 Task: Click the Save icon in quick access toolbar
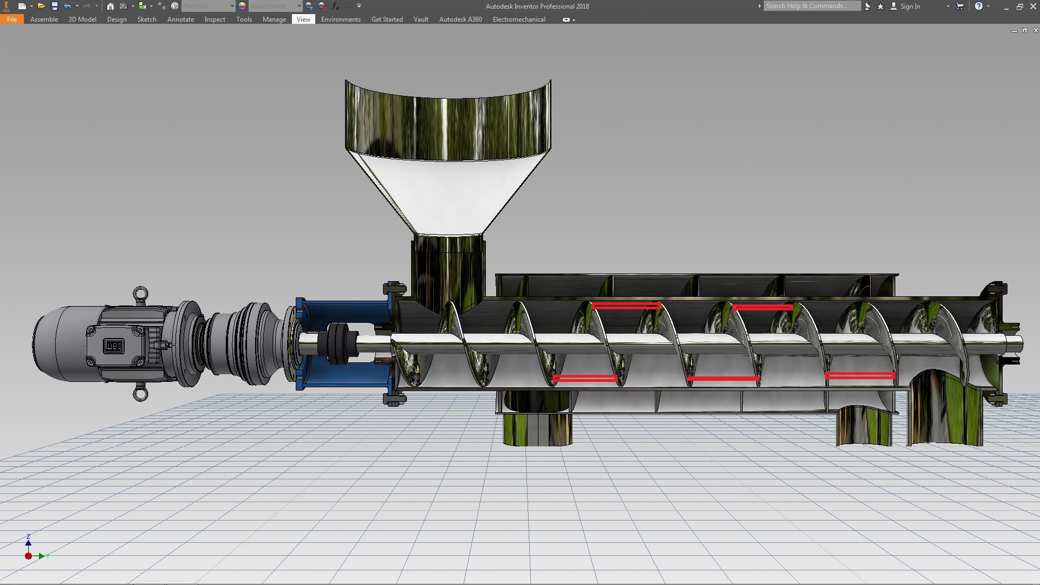click(54, 6)
